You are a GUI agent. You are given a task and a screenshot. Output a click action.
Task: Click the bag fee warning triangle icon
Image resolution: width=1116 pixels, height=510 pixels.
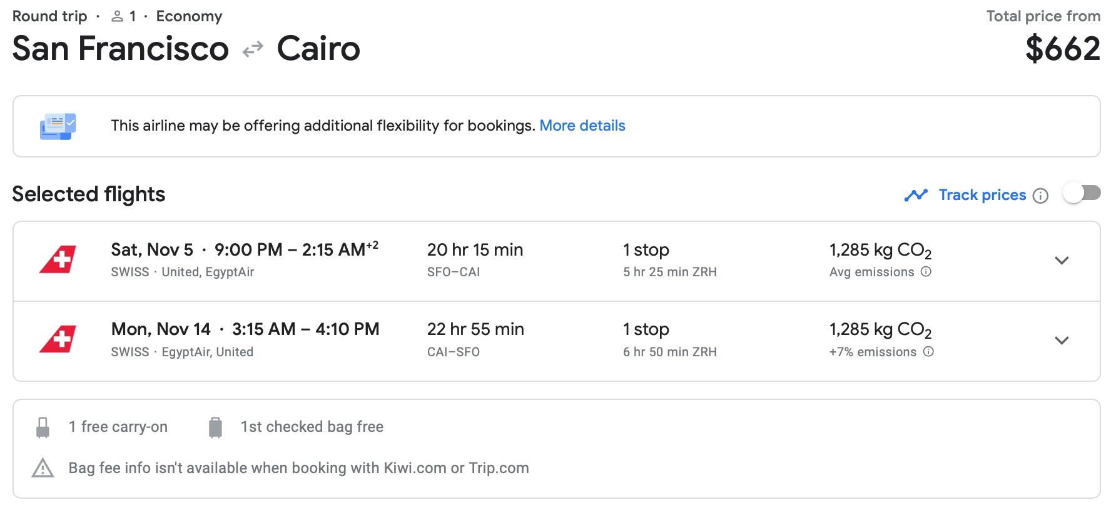[43, 468]
